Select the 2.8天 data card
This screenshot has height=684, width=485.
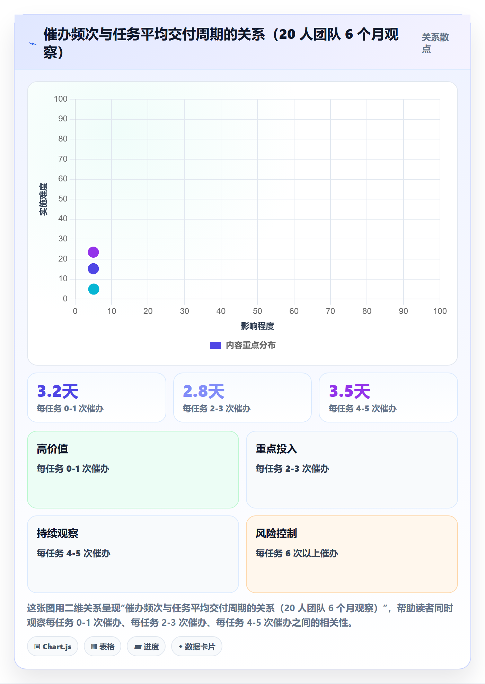point(242,397)
